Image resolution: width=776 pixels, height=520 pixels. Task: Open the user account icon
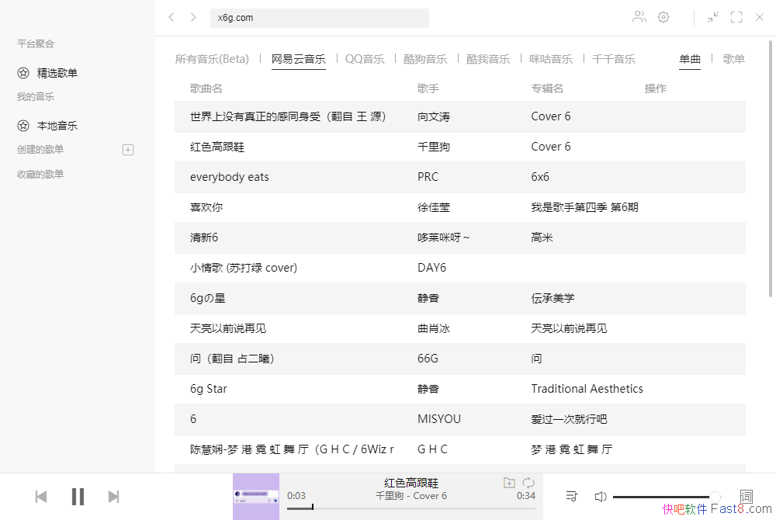pyautogui.click(x=639, y=17)
